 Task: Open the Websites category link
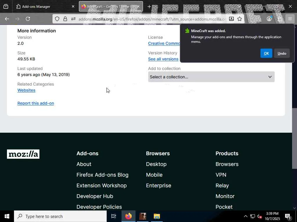click(26, 90)
